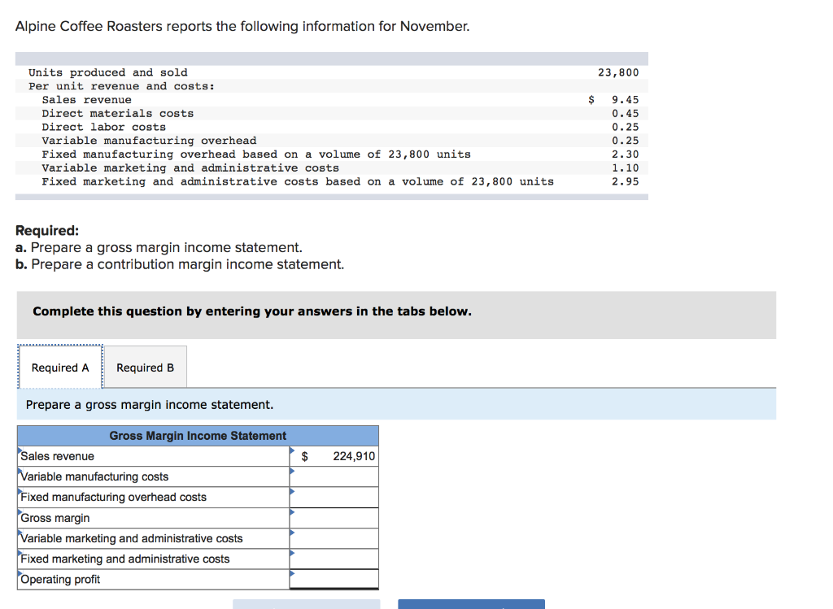The image size is (833, 609).
Task: Click the Gross margin amount field
Action: pyautogui.click(x=334, y=518)
